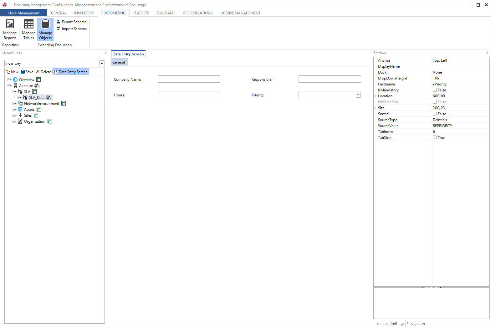The image size is (491, 328).
Task: Click the Organization node icon
Action: tap(20, 121)
